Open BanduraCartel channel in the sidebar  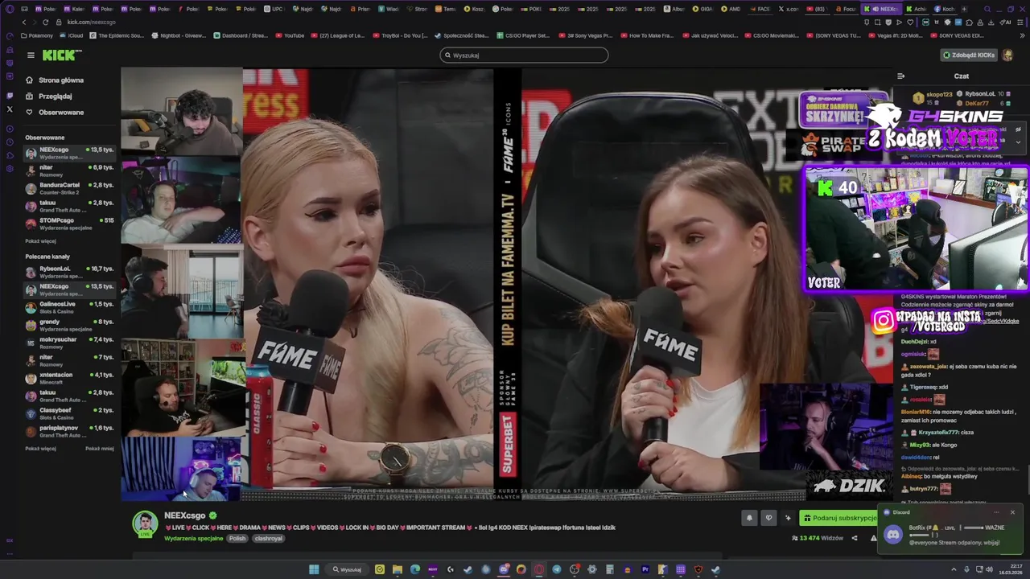[69, 188]
